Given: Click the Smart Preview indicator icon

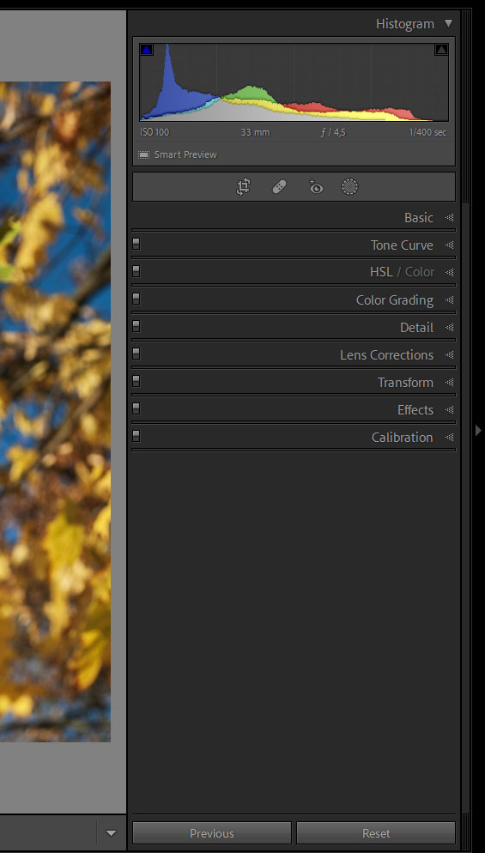Looking at the screenshot, I should tap(143, 154).
